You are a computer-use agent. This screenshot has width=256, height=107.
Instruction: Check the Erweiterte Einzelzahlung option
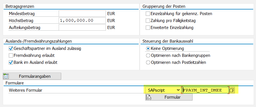[148, 28]
